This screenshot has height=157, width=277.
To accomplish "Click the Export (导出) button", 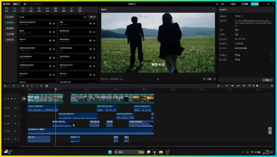I will pos(254,4).
